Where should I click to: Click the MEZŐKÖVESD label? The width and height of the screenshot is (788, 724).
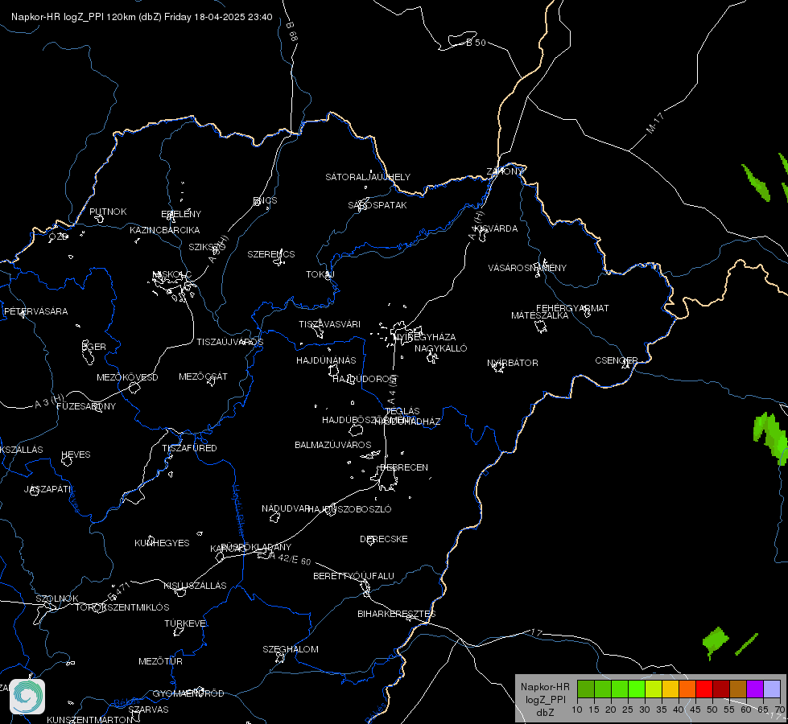[127, 377]
